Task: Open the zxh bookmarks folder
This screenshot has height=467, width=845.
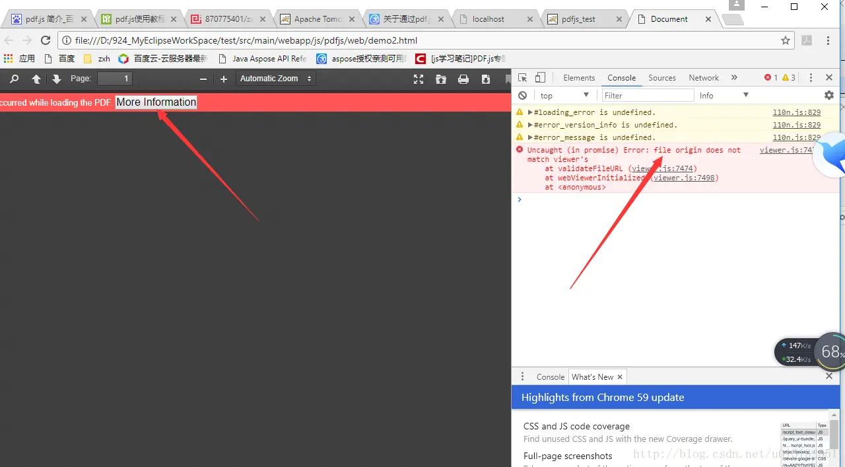Action: coord(97,59)
